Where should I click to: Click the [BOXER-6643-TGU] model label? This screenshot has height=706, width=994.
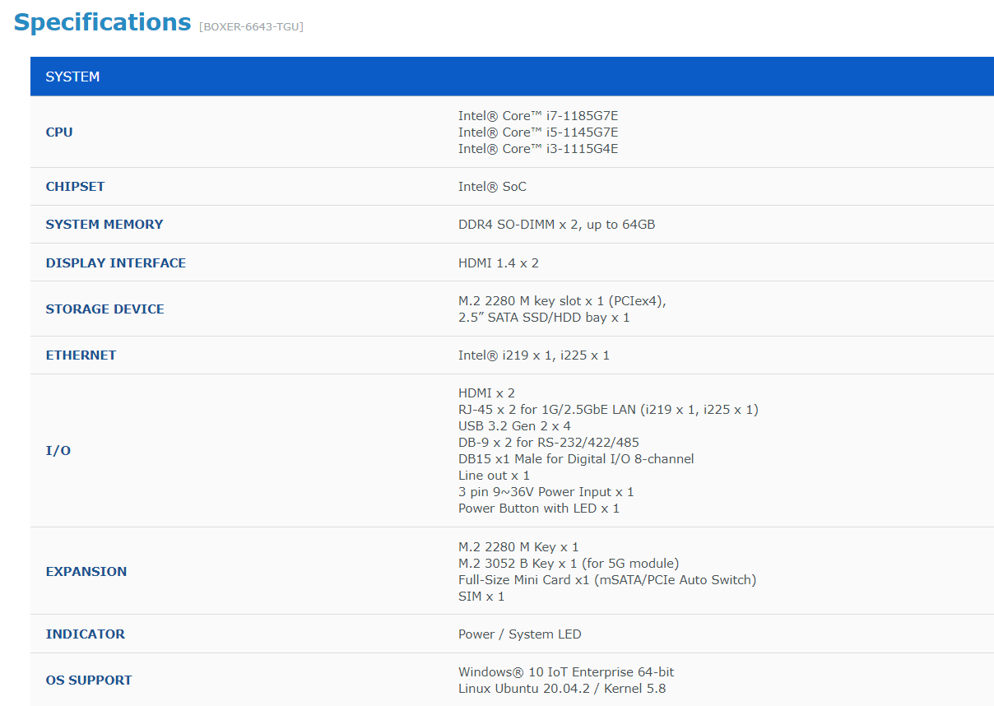pos(251,27)
